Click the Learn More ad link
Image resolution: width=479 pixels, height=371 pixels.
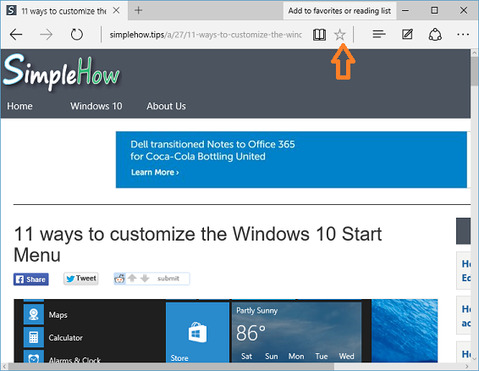(x=155, y=172)
